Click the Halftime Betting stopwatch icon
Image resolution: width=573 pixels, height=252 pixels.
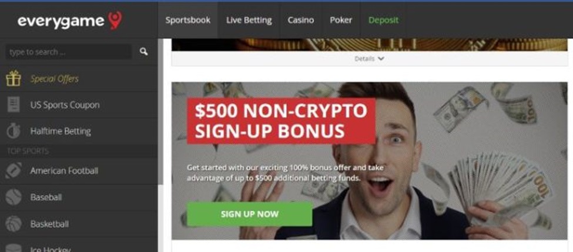[x=14, y=131]
